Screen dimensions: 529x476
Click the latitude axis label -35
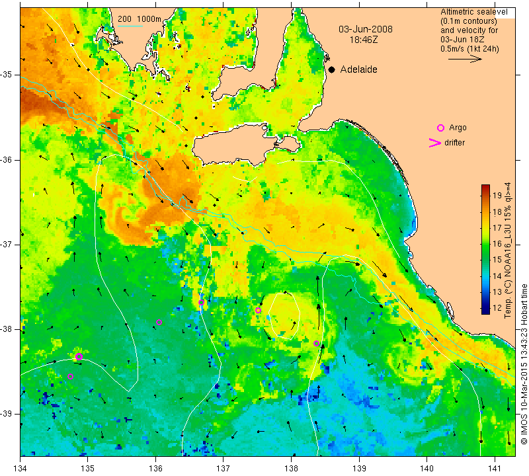(7, 75)
